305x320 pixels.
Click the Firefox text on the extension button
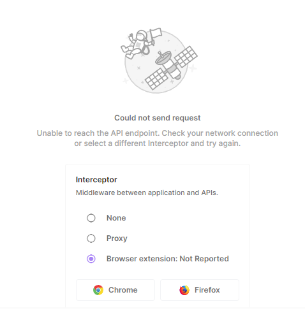pyautogui.click(x=207, y=290)
